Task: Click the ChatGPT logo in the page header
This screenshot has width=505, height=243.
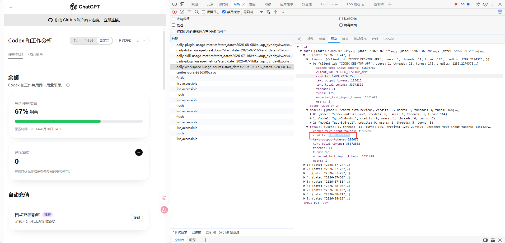Action: [x=85, y=7]
